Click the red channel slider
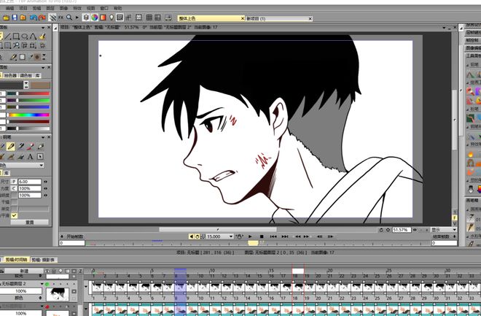The width and height of the screenshot is (481, 316). 28,93
